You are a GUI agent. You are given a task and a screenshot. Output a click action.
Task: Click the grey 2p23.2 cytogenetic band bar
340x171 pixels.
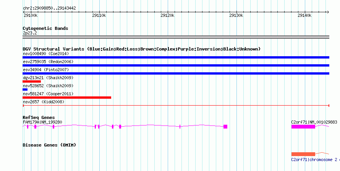[176, 37]
